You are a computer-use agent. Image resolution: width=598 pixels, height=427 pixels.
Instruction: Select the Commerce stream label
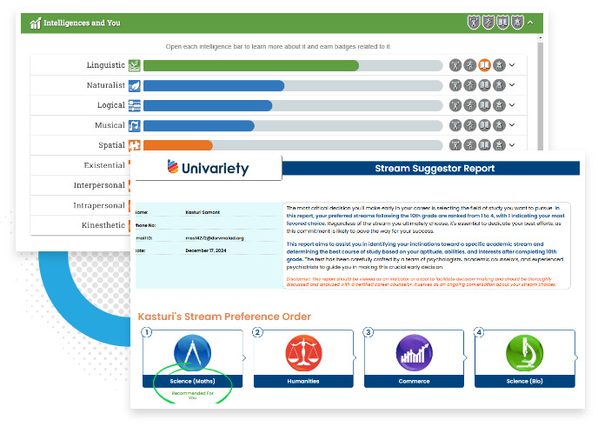click(415, 381)
